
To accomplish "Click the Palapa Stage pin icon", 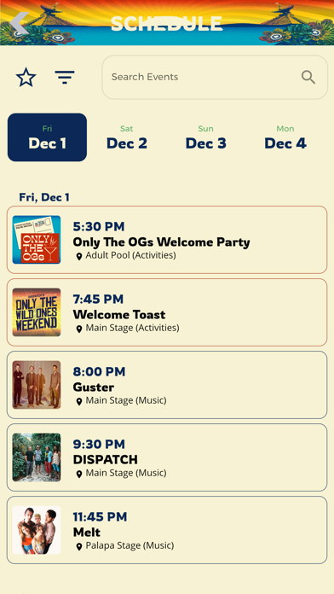I will [x=79, y=547].
